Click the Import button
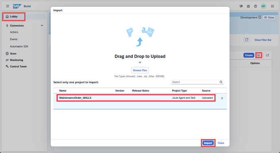 (208, 143)
